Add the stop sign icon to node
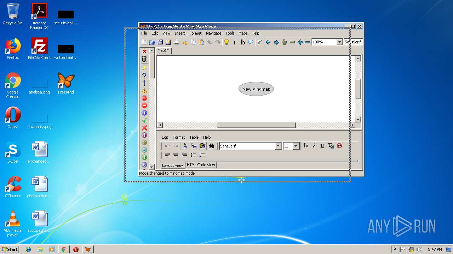453x254 pixels. (x=144, y=98)
